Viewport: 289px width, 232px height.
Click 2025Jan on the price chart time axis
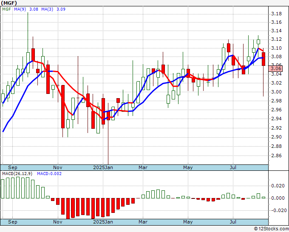coord(103,167)
